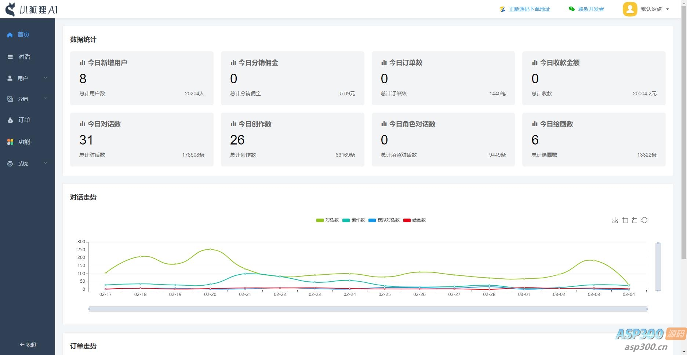687x355 pixels.
Task: Click the fox logo in the header
Action: (x=11, y=10)
